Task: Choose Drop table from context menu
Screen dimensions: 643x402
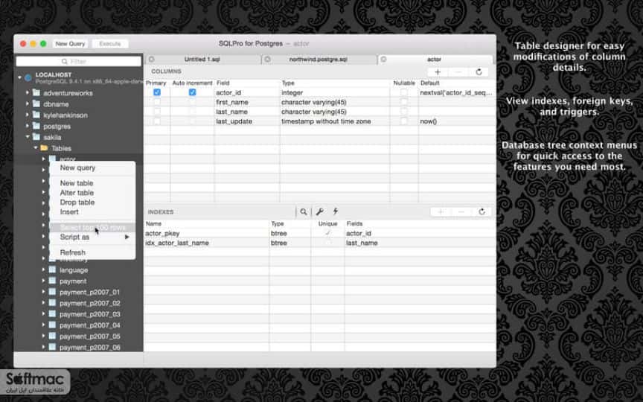Action: coord(93,202)
